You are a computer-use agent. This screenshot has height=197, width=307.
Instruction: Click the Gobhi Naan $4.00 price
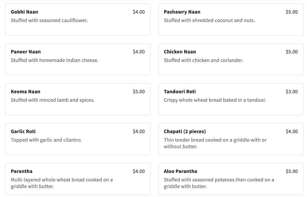[139, 12]
